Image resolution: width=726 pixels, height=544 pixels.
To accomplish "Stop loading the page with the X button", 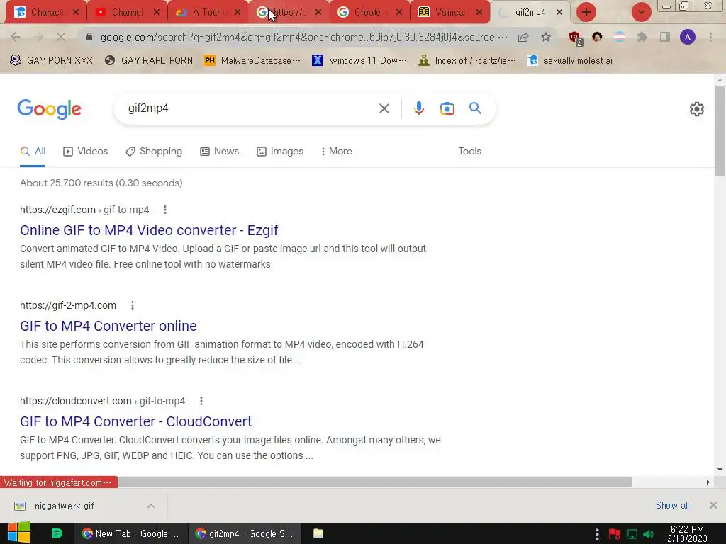I will pos(61,37).
